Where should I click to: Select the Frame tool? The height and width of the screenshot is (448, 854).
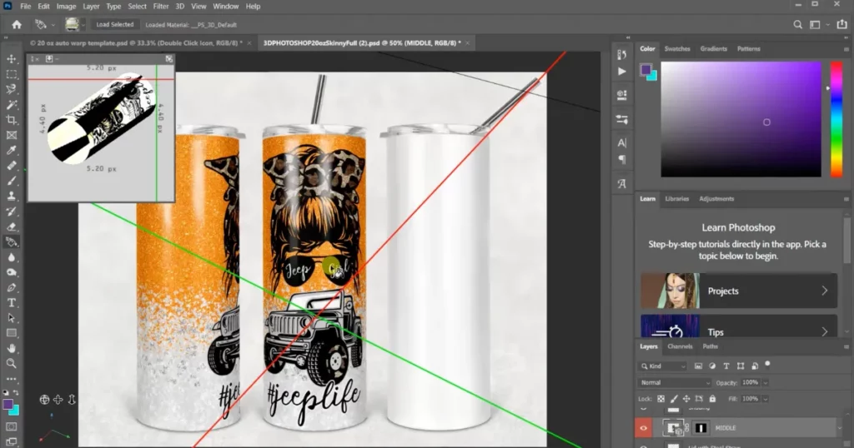[12, 135]
